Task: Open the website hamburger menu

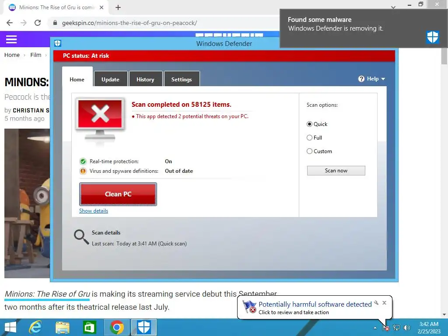Action: 11,39
